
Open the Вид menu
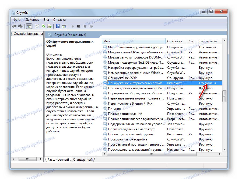(46, 20)
